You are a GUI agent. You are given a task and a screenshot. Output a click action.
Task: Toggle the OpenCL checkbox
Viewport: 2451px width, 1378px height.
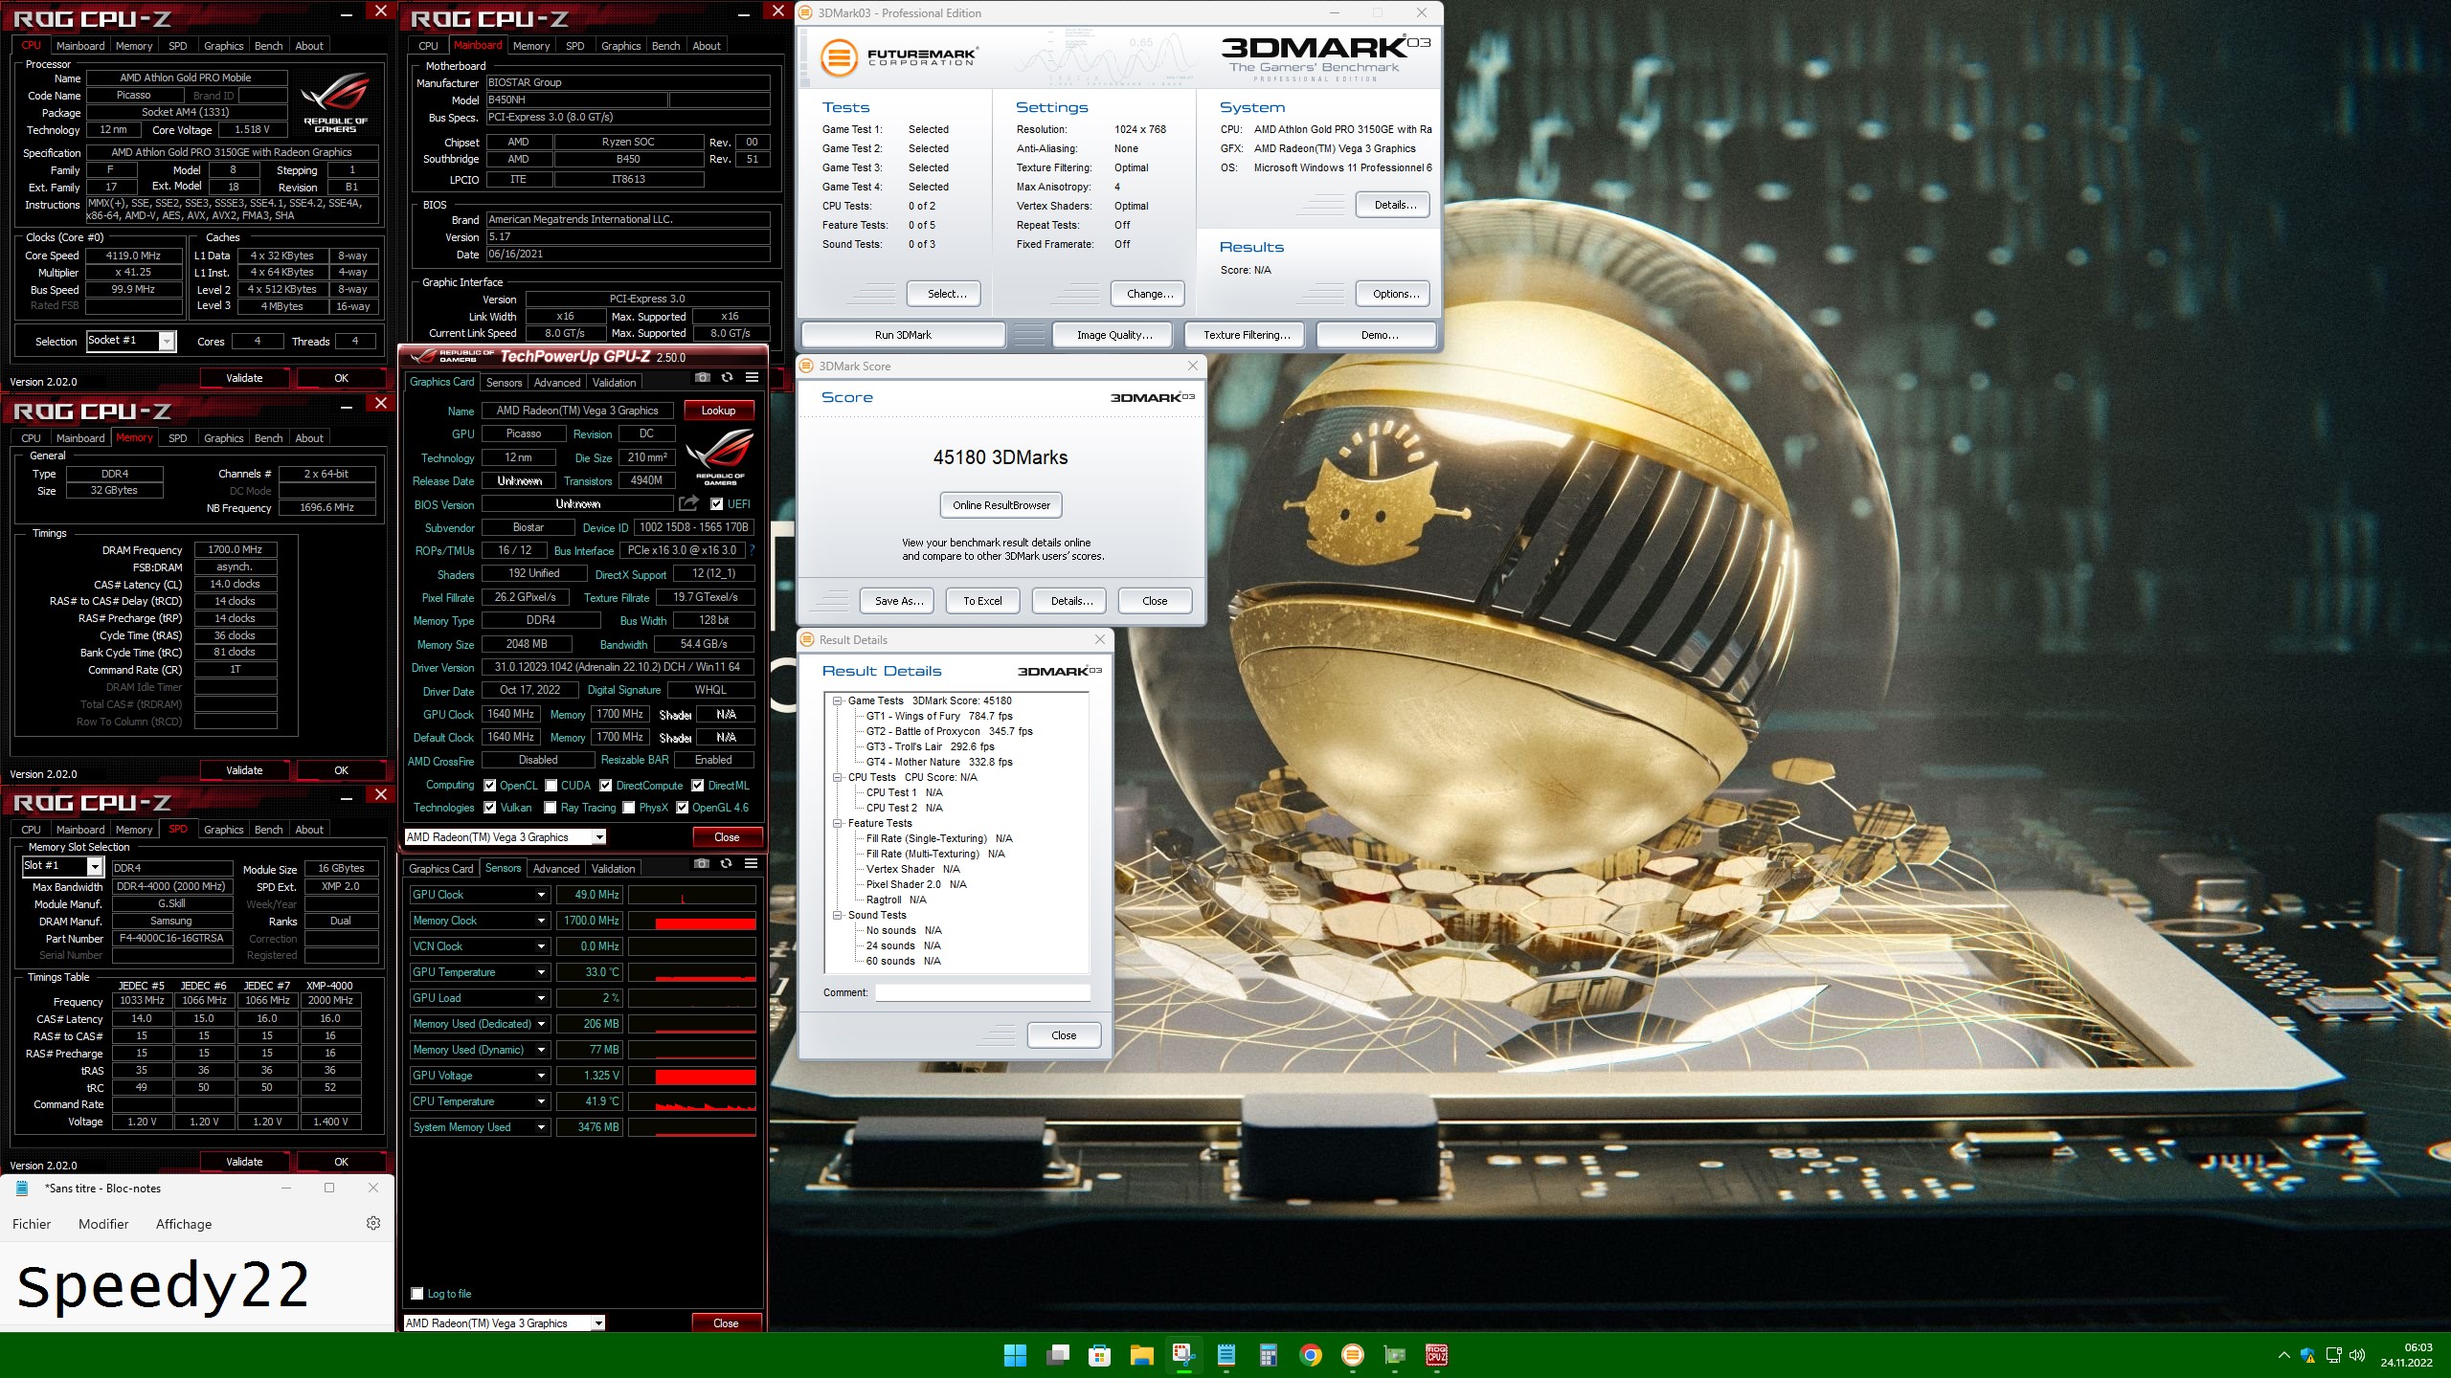[490, 786]
